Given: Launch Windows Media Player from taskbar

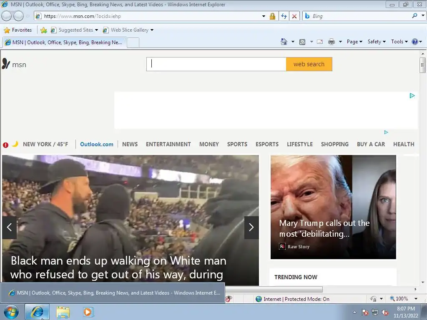Looking at the screenshot, I should tap(88, 312).
